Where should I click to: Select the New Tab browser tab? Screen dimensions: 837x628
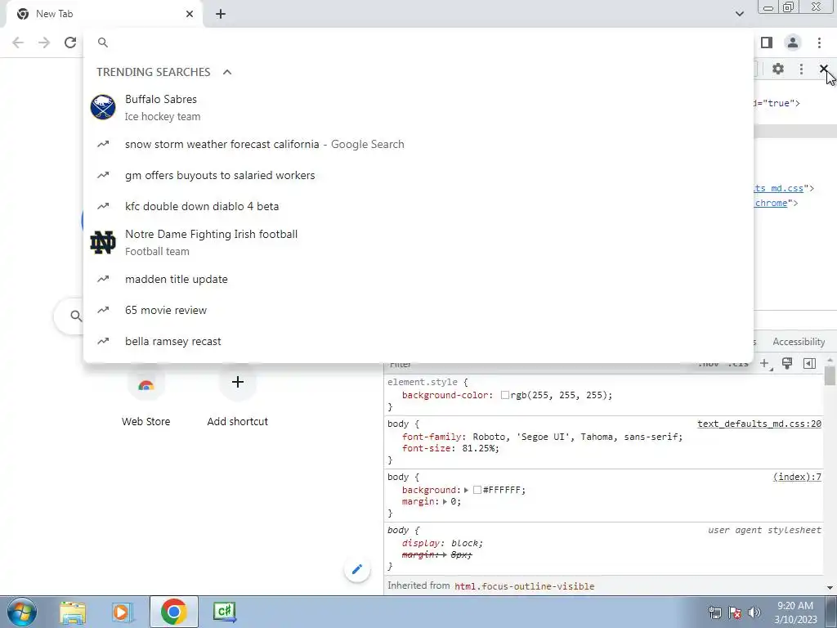104,14
